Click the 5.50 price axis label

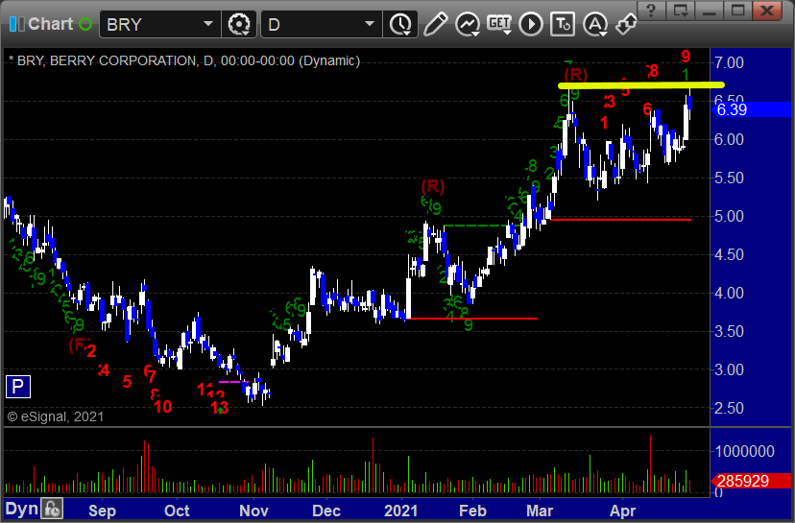729,178
